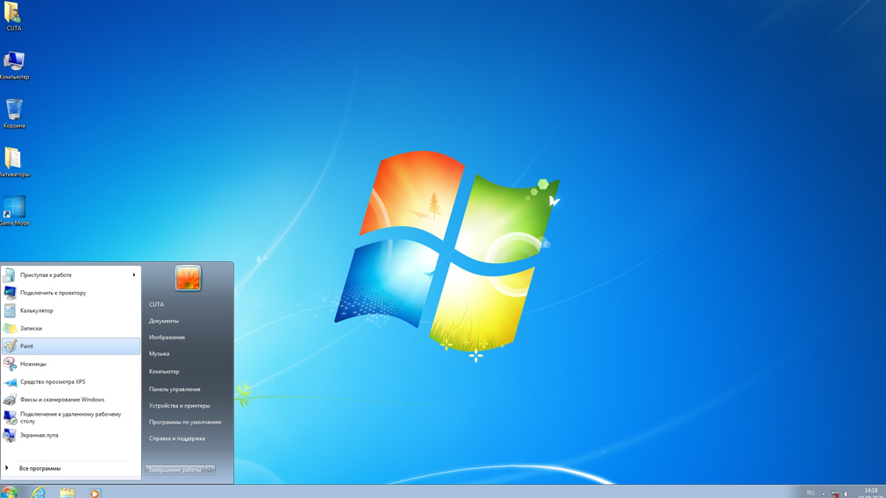Switch the RU input language indicator

(x=811, y=493)
